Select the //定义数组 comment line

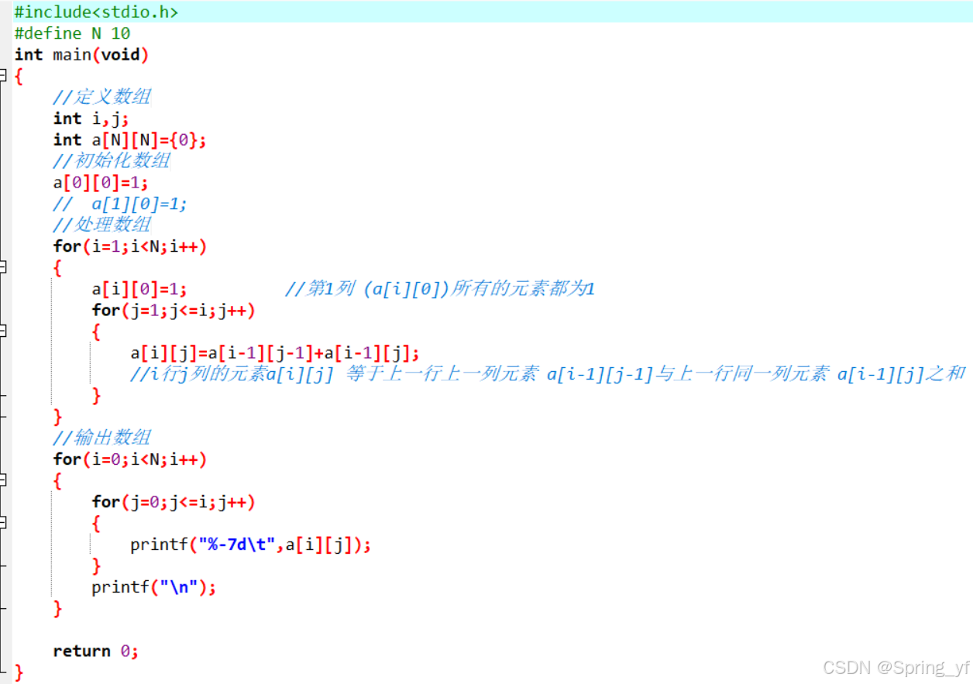click(101, 97)
